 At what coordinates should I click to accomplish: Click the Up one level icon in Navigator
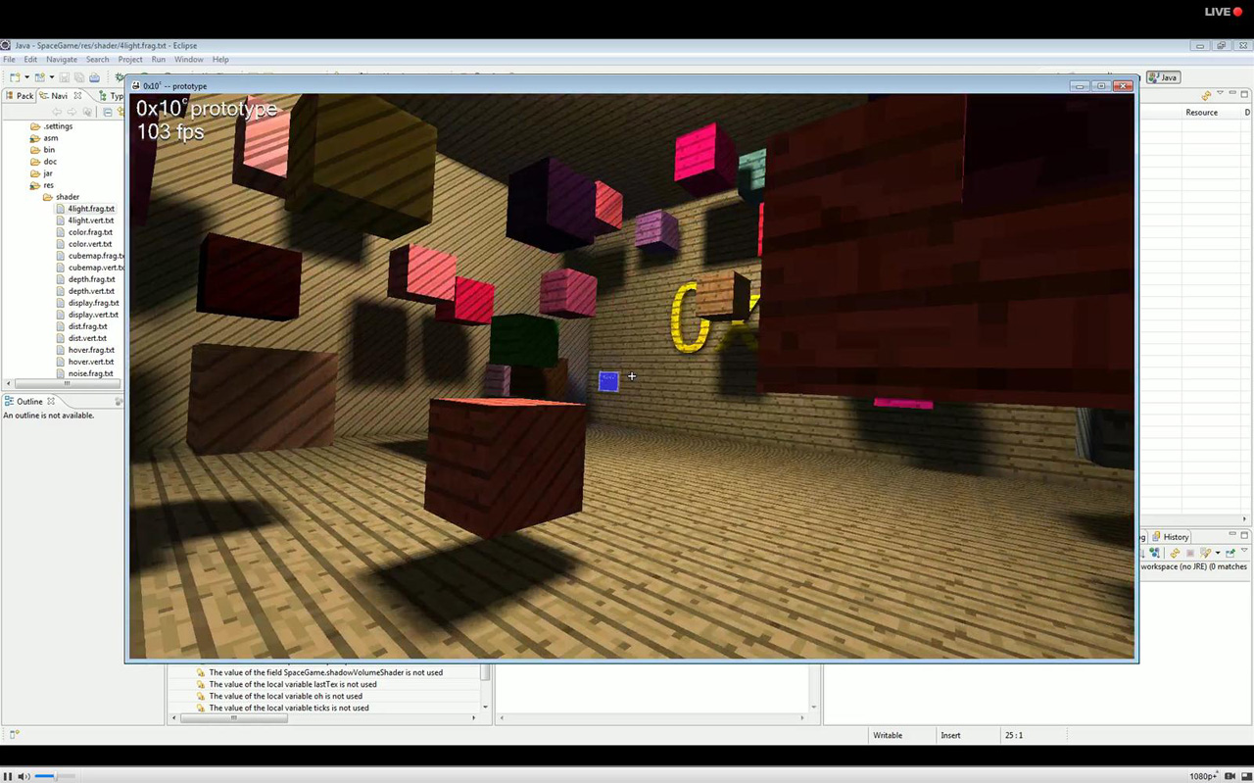click(x=88, y=112)
